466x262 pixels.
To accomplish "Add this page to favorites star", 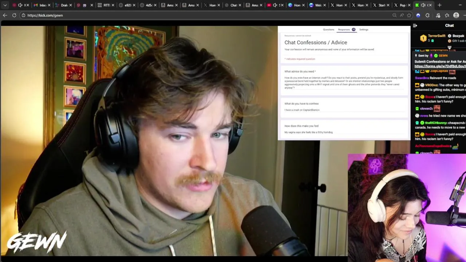I will point(409,15).
